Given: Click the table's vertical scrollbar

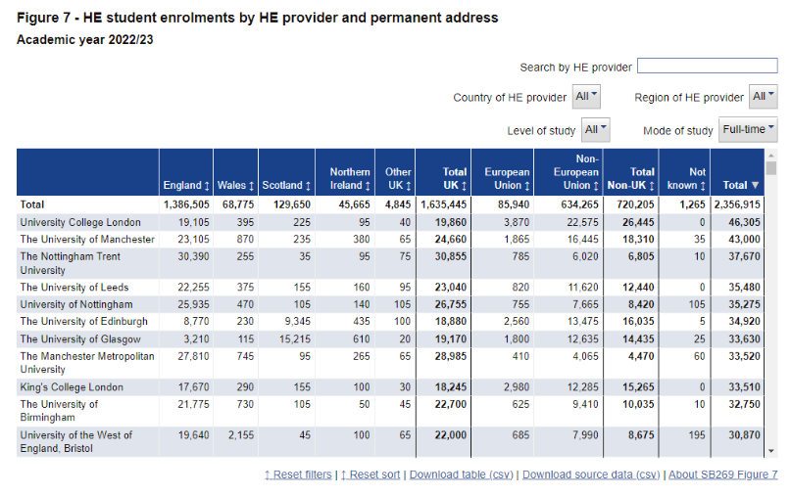Looking at the screenshot, I should (770, 293).
